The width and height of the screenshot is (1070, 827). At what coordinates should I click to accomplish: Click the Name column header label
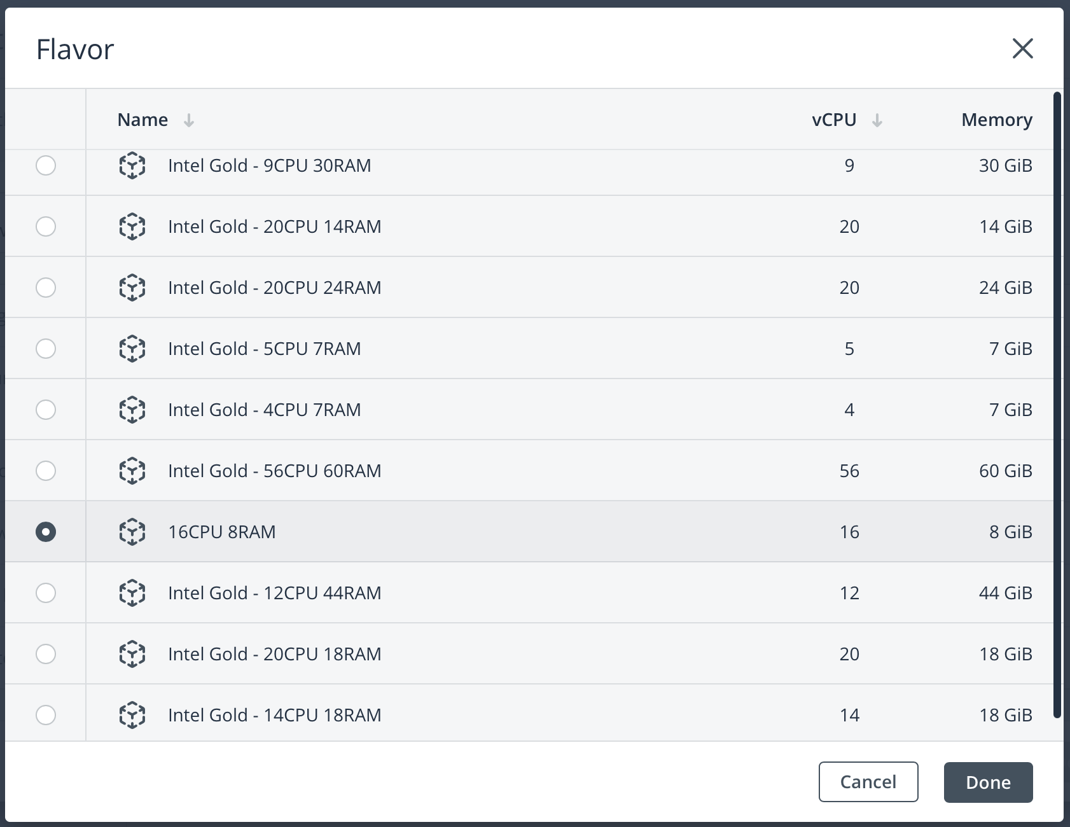point(142,120)
